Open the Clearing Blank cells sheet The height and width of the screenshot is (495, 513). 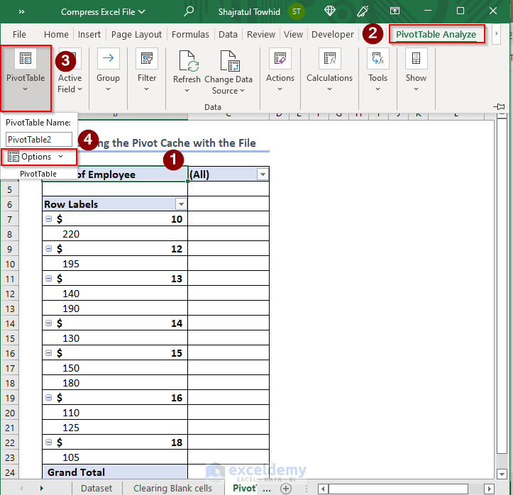[x=172, y=488]
